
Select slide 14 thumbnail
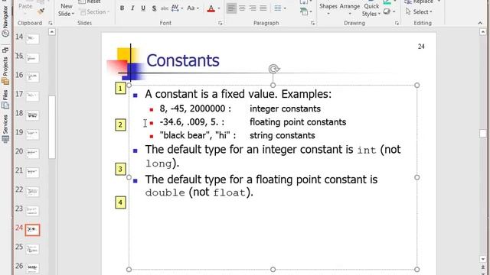pos(32,39)
